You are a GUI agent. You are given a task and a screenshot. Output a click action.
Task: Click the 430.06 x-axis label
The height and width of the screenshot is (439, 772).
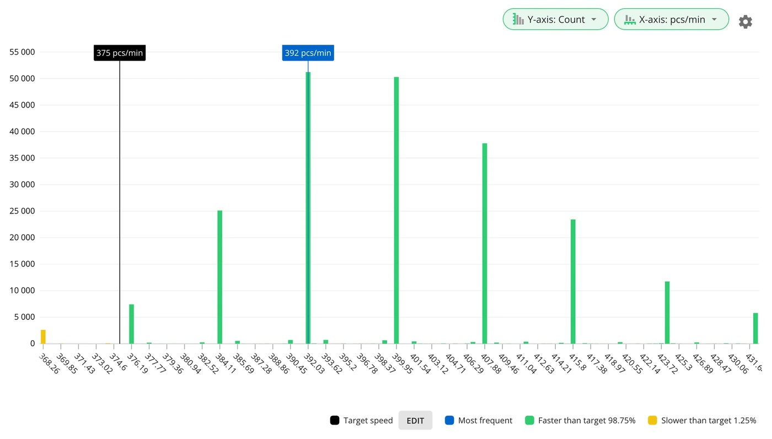[x=739, y=363]
